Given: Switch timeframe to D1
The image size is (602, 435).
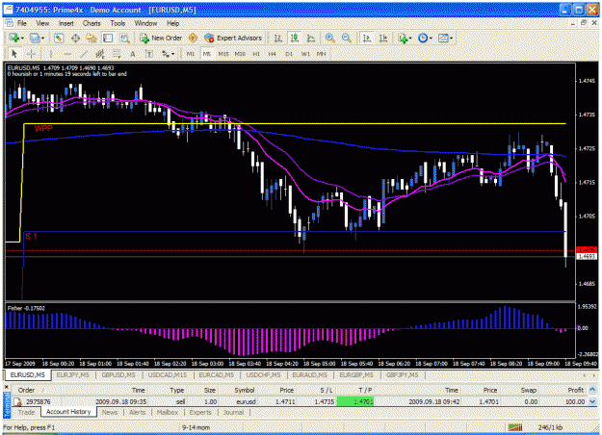Looking at the screenshot, I should click(x=289, y=54).
